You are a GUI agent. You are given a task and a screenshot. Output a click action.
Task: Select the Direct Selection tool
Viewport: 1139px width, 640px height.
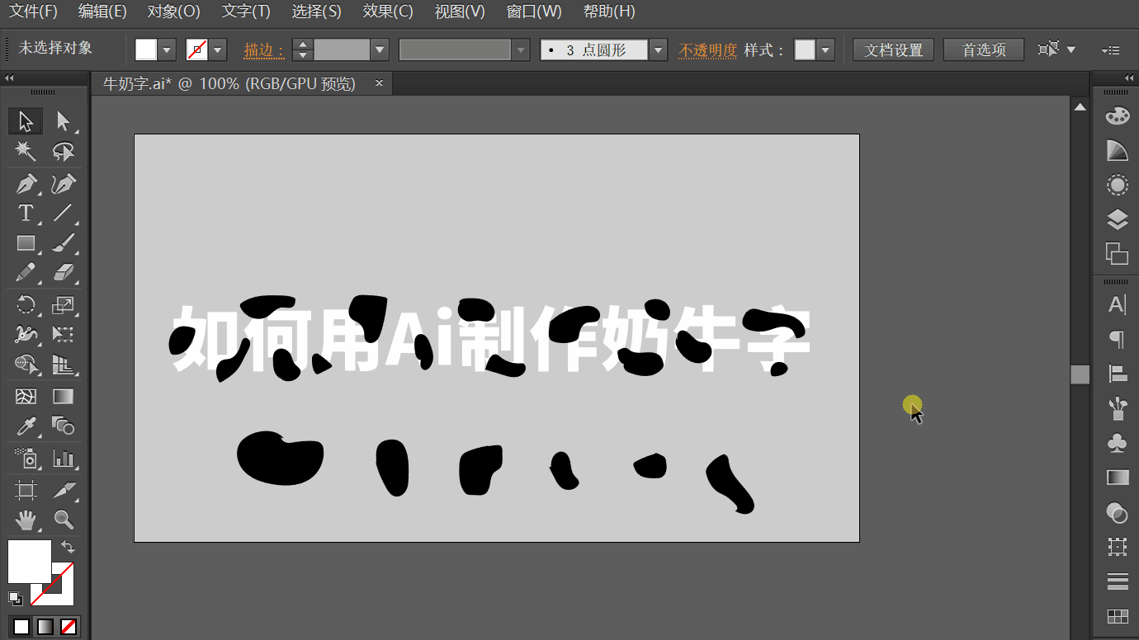63,121
